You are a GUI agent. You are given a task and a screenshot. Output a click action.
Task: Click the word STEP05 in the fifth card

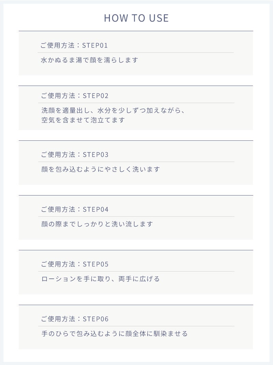pyautogui.click(x=96, y=264)
